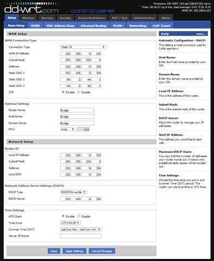Click Local IP Address first octet field
Viewport: 214px width, 261px height.
click(x=65, y=155)
